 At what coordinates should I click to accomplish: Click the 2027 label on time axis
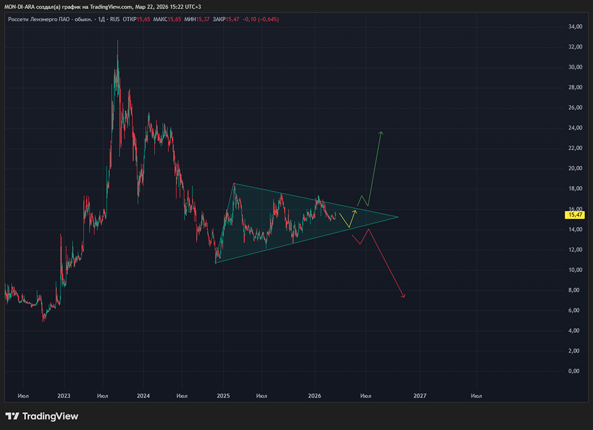[x=420, y=396]
